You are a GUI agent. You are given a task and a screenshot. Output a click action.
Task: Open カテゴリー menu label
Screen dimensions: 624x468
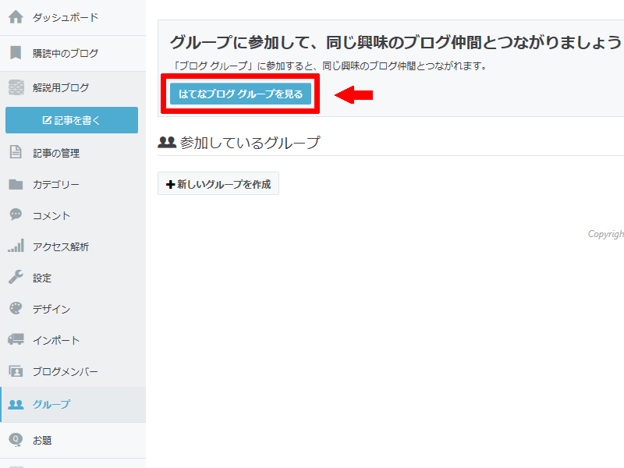click(x=56, y=185)
